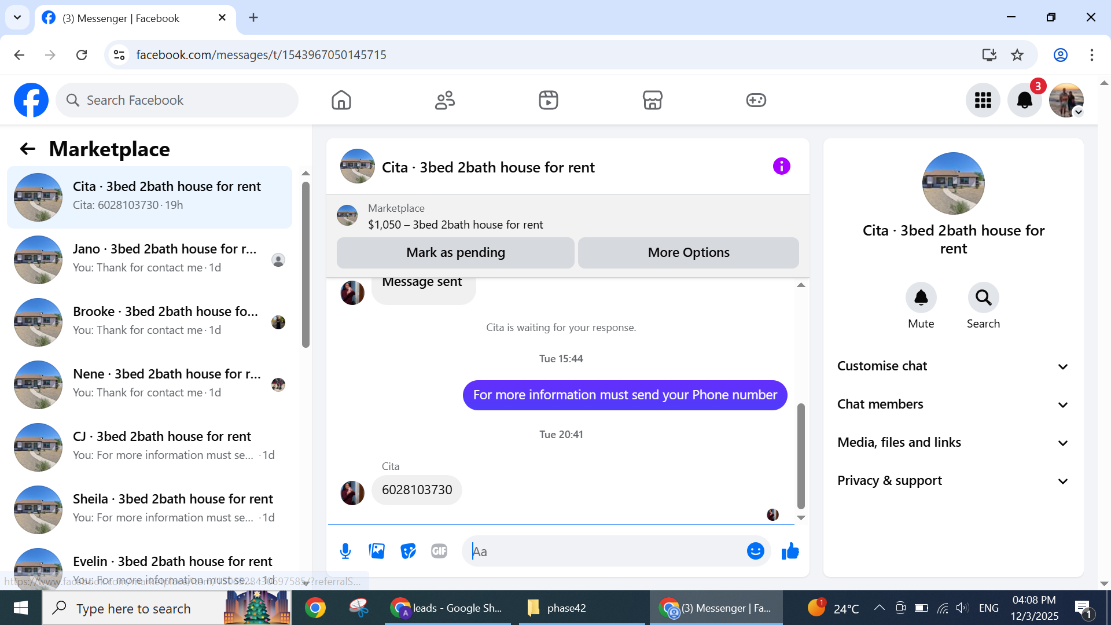Open the Facebook logo home link

coord(31,100)
